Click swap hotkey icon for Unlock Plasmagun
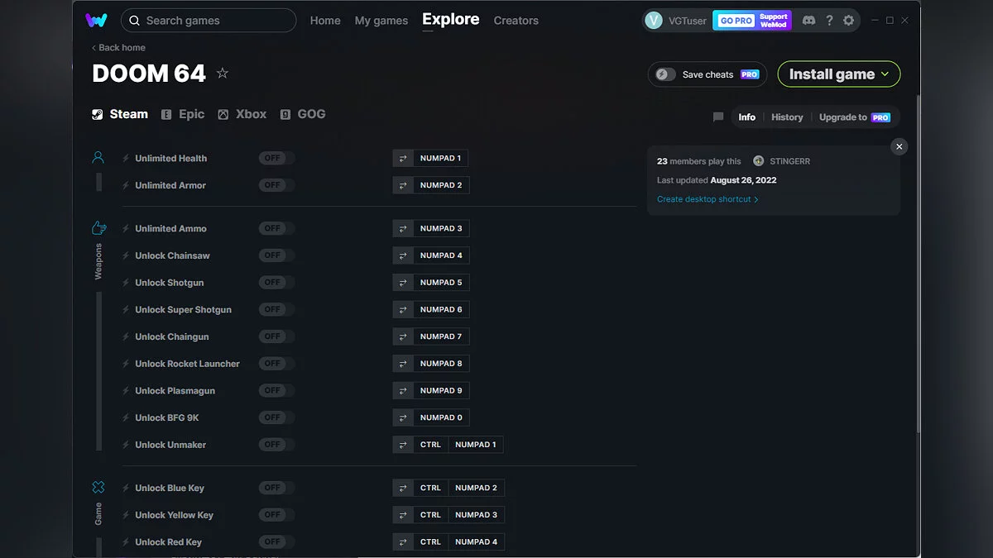The image size is (993, 558). click(x=403, y=390)
